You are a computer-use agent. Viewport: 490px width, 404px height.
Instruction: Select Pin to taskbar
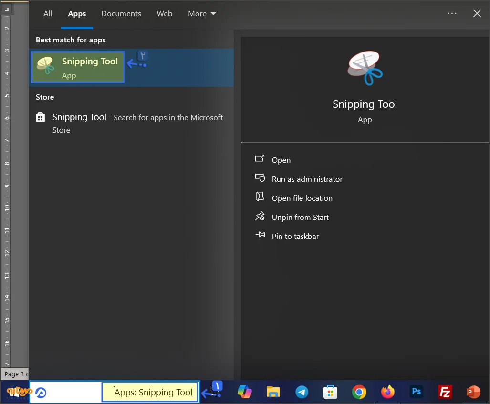(295, 236)
